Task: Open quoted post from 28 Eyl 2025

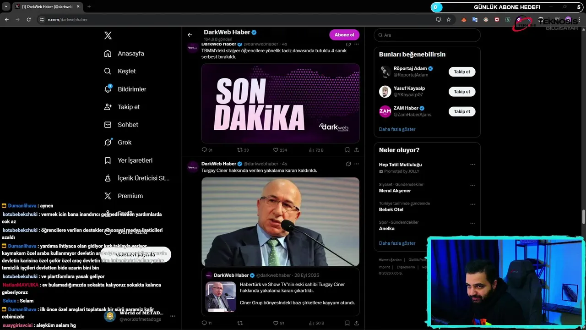Action: pyautogui.click(x=280, y=292)
